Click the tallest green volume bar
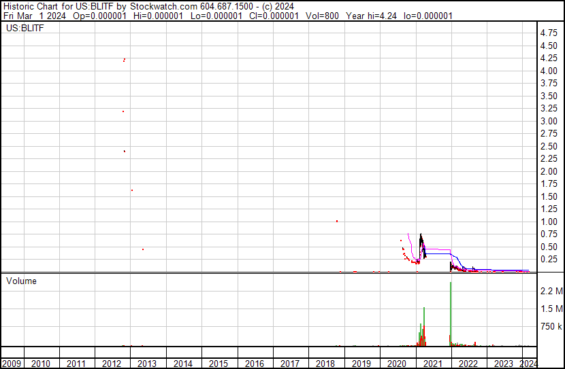Image resolution: width=565 pixels, height=369 pixels. (x=451, y=314)
